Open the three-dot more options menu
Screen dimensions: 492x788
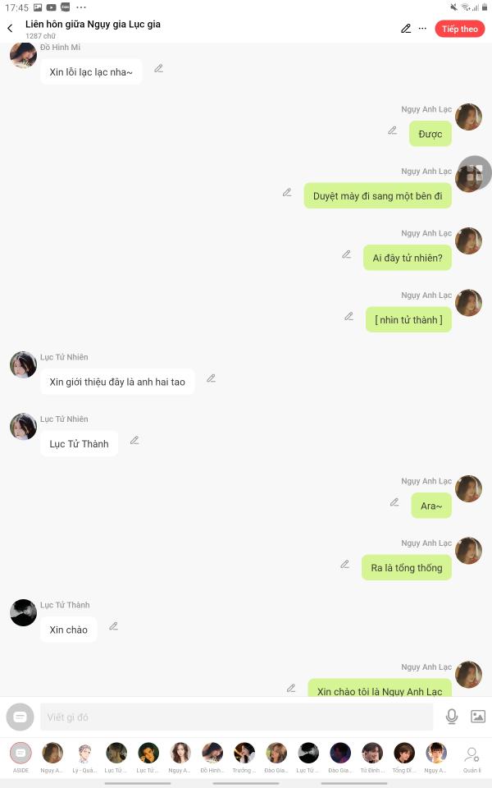(422, 29)
